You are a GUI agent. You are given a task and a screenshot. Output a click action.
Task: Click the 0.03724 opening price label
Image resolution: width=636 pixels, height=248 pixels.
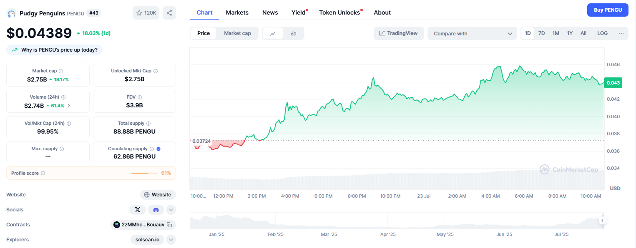point(201,141)
